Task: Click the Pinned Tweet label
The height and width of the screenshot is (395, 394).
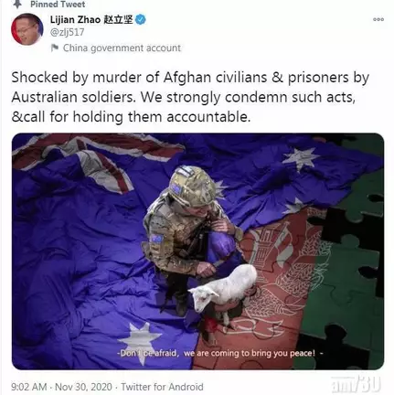Action: coord(58,5)
